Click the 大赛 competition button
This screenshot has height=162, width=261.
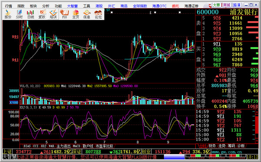coord(216,5)
